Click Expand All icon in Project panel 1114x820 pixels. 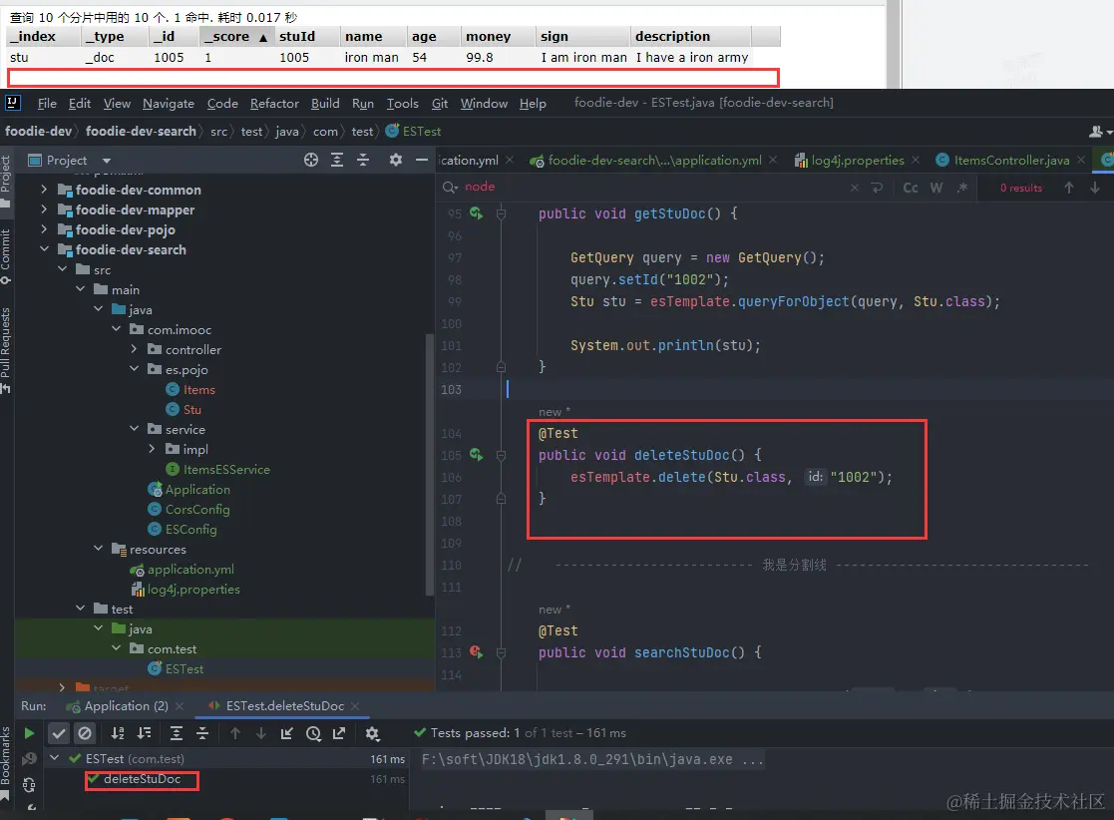pyautogui.click(x=337, y=160)
